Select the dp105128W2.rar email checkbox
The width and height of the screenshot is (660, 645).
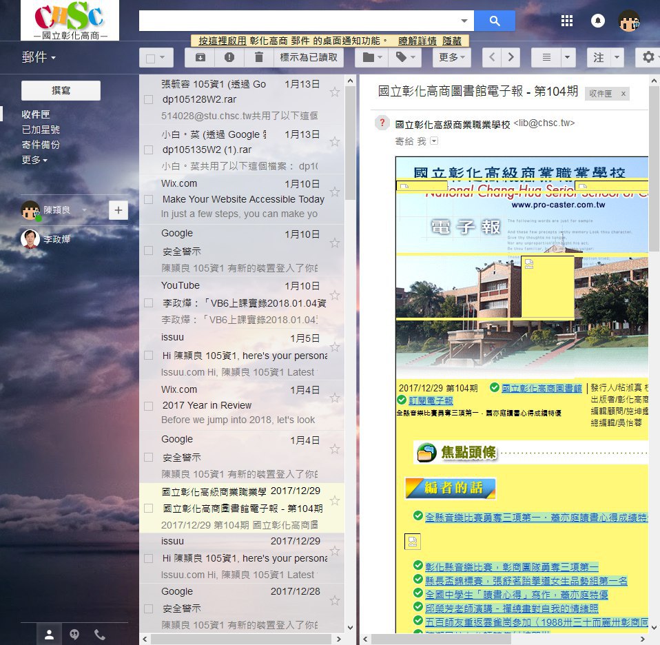[148, 99]
